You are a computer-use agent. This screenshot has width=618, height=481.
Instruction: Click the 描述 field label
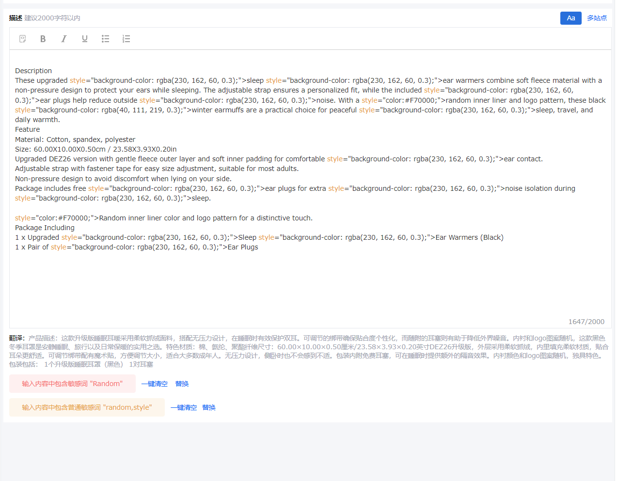click(16, 18)
